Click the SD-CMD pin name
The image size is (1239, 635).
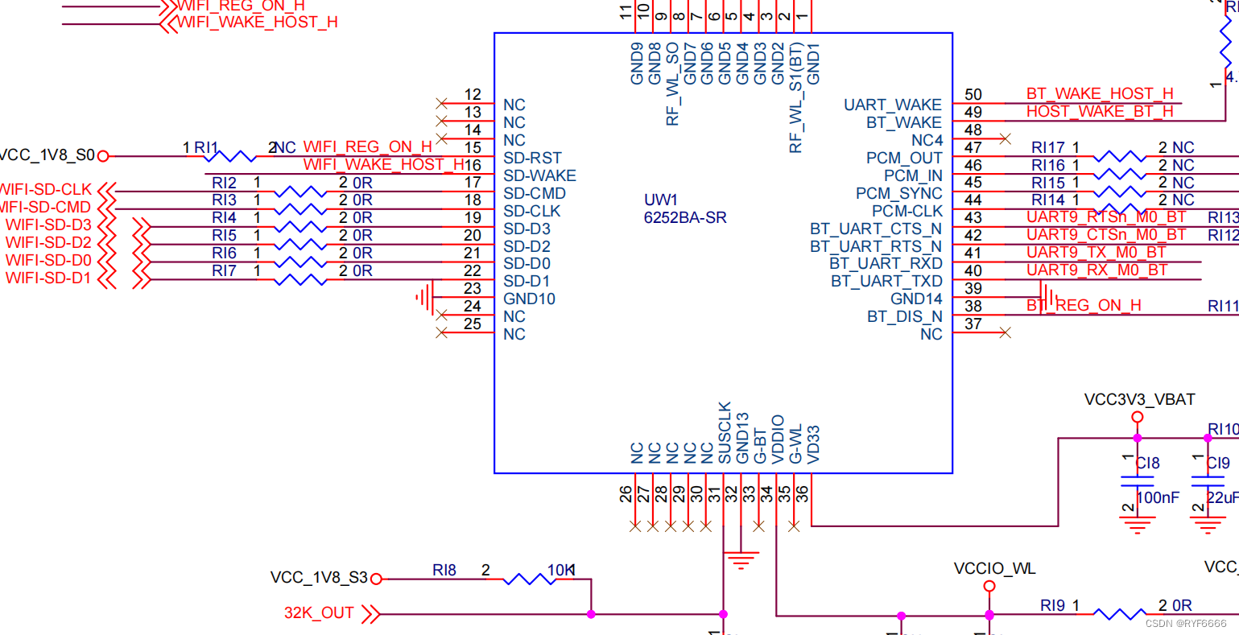535,194
